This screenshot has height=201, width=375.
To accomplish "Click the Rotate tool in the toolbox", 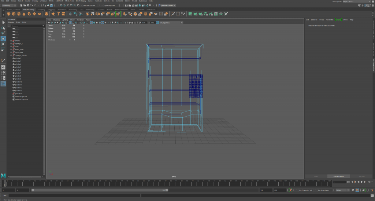I will pyautogui.click(x=3, y=44).
